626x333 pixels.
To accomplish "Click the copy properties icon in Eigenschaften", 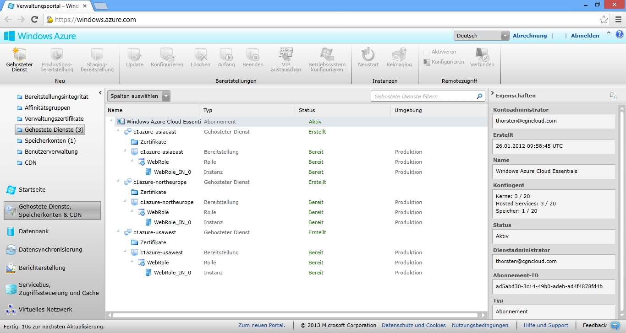I will pos(613,96).
